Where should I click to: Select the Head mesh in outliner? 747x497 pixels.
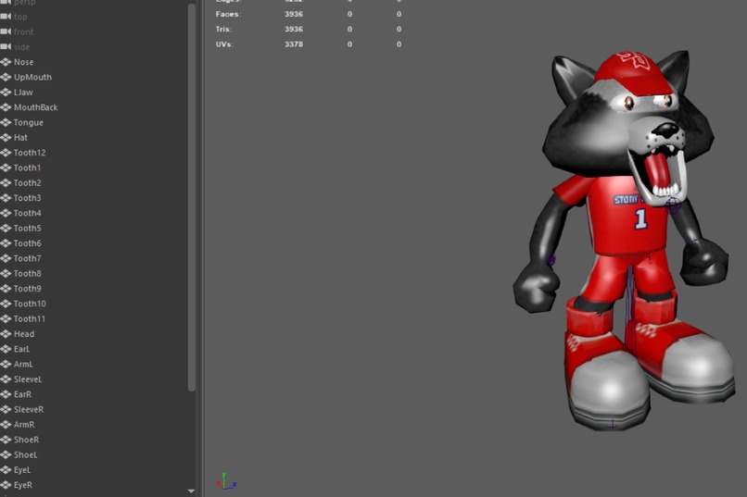24,334
